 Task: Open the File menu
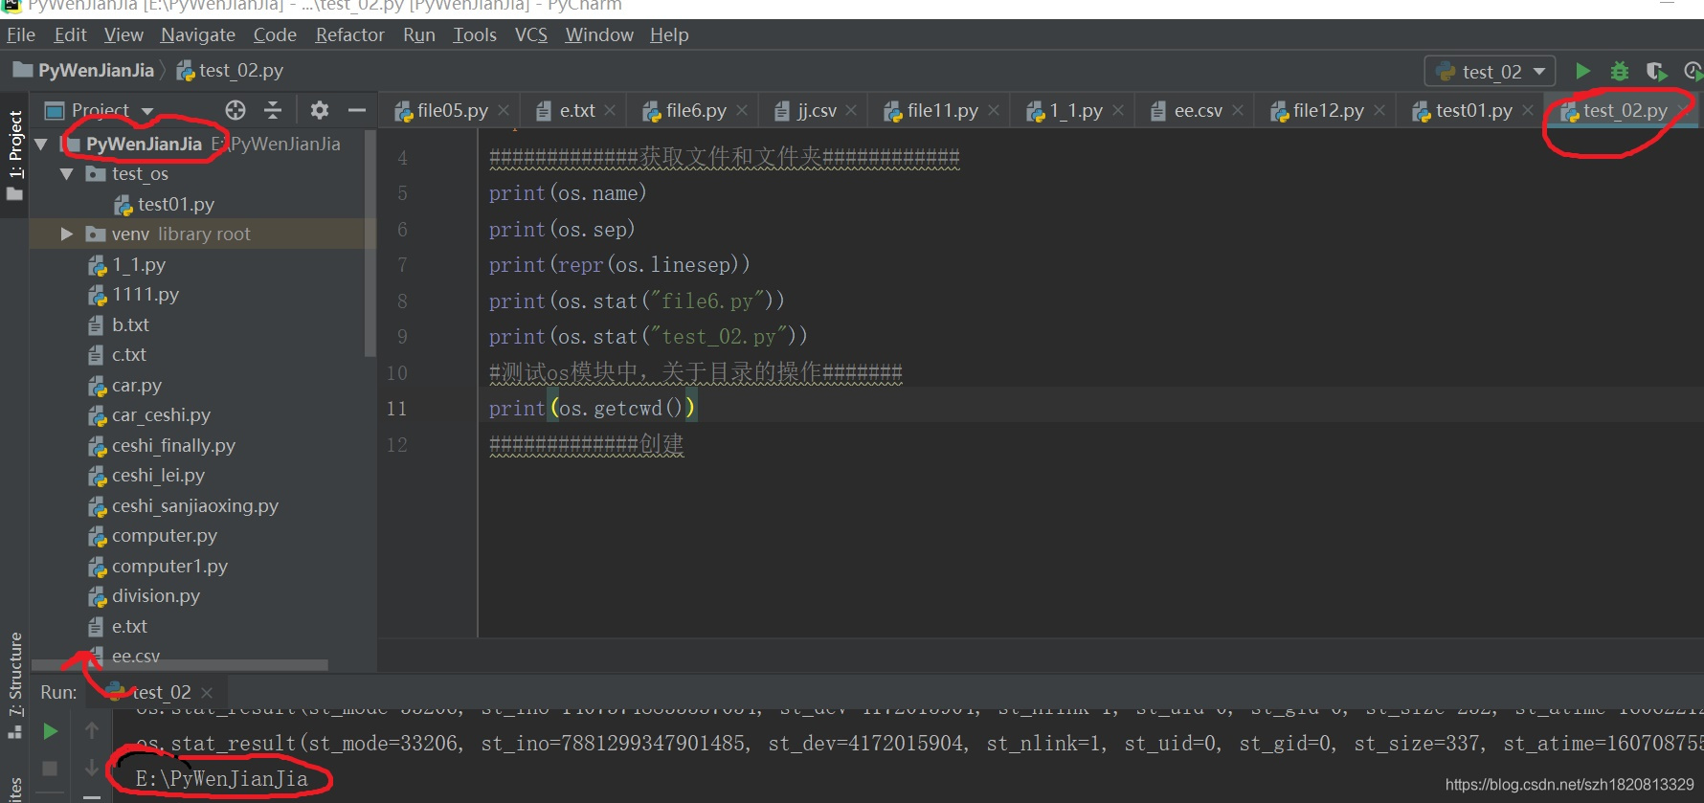pyautogui.click(x=21, y=35)
